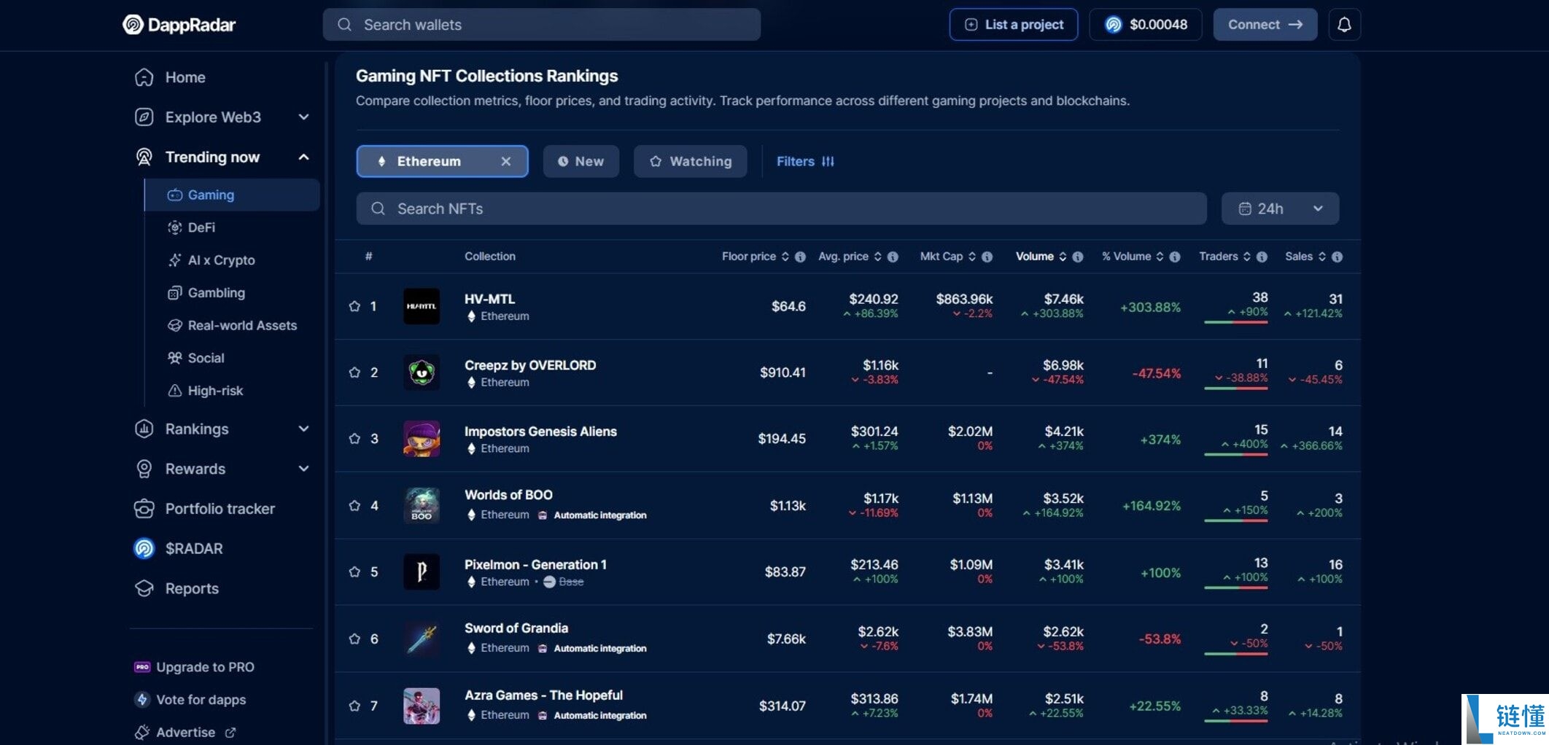The width and height of the screenshot is (1549, 745).
Task: Sort by Volume column arrows
Action: click(x=1063, y=257)
